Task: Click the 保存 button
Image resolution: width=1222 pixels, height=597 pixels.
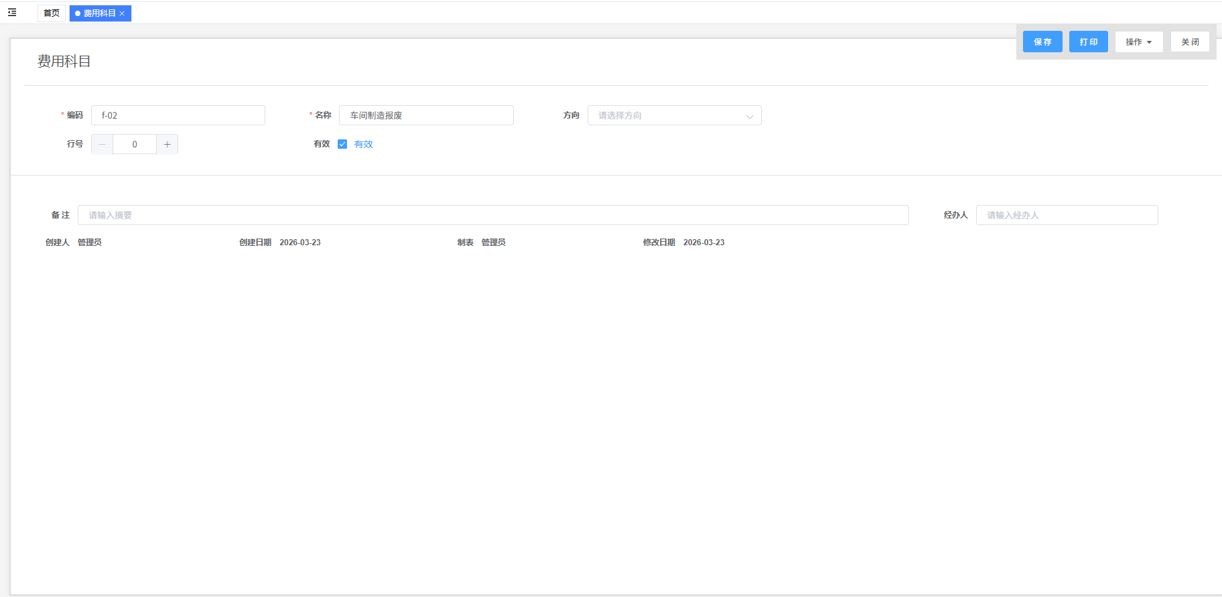Action: 1042,42
